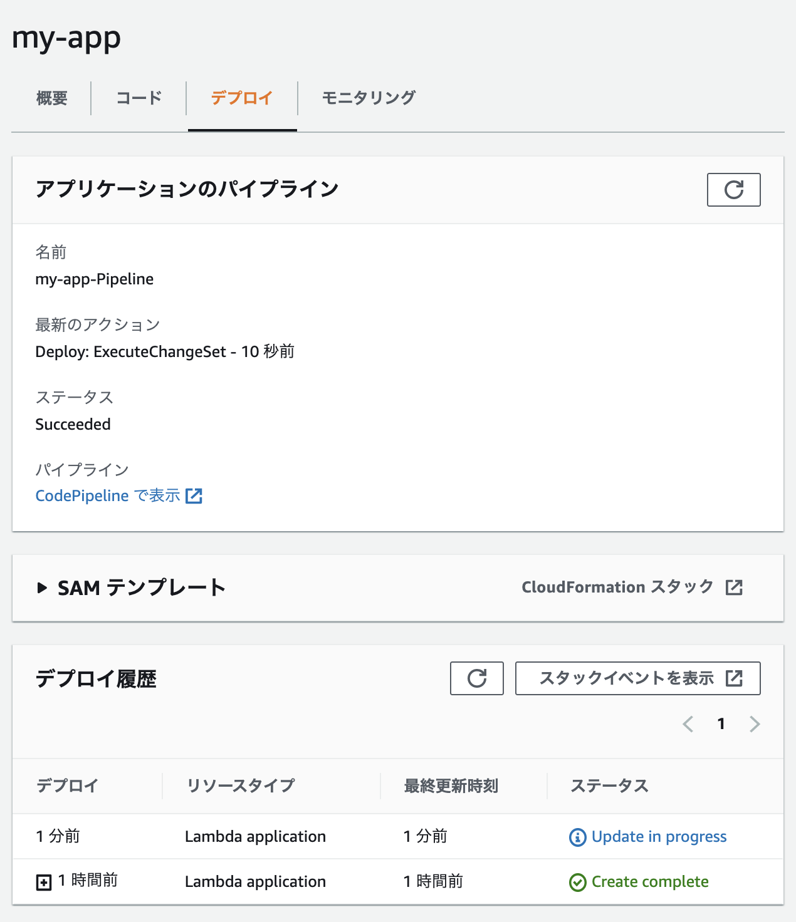Viewport: 796px width, 922px height.
Task: Click the next page chevron in デプロイ履歴
Action: point(755,724)
